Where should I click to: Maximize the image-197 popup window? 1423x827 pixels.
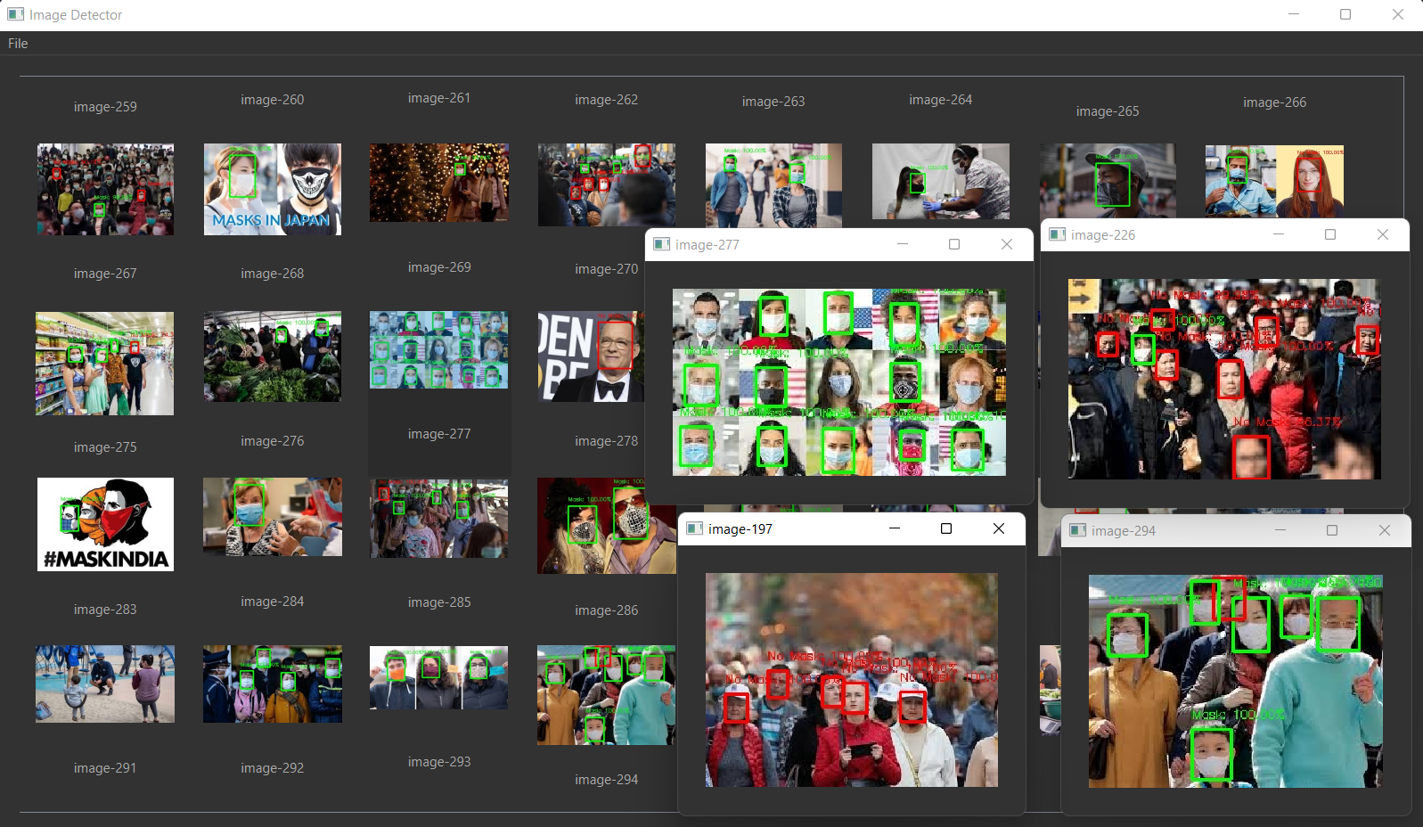point(946,528)
